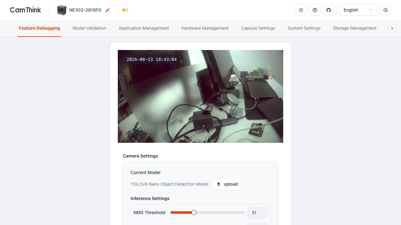Click the NMS Threshold value field showing 31
The image size is (401, 225).
pos(258,213)
